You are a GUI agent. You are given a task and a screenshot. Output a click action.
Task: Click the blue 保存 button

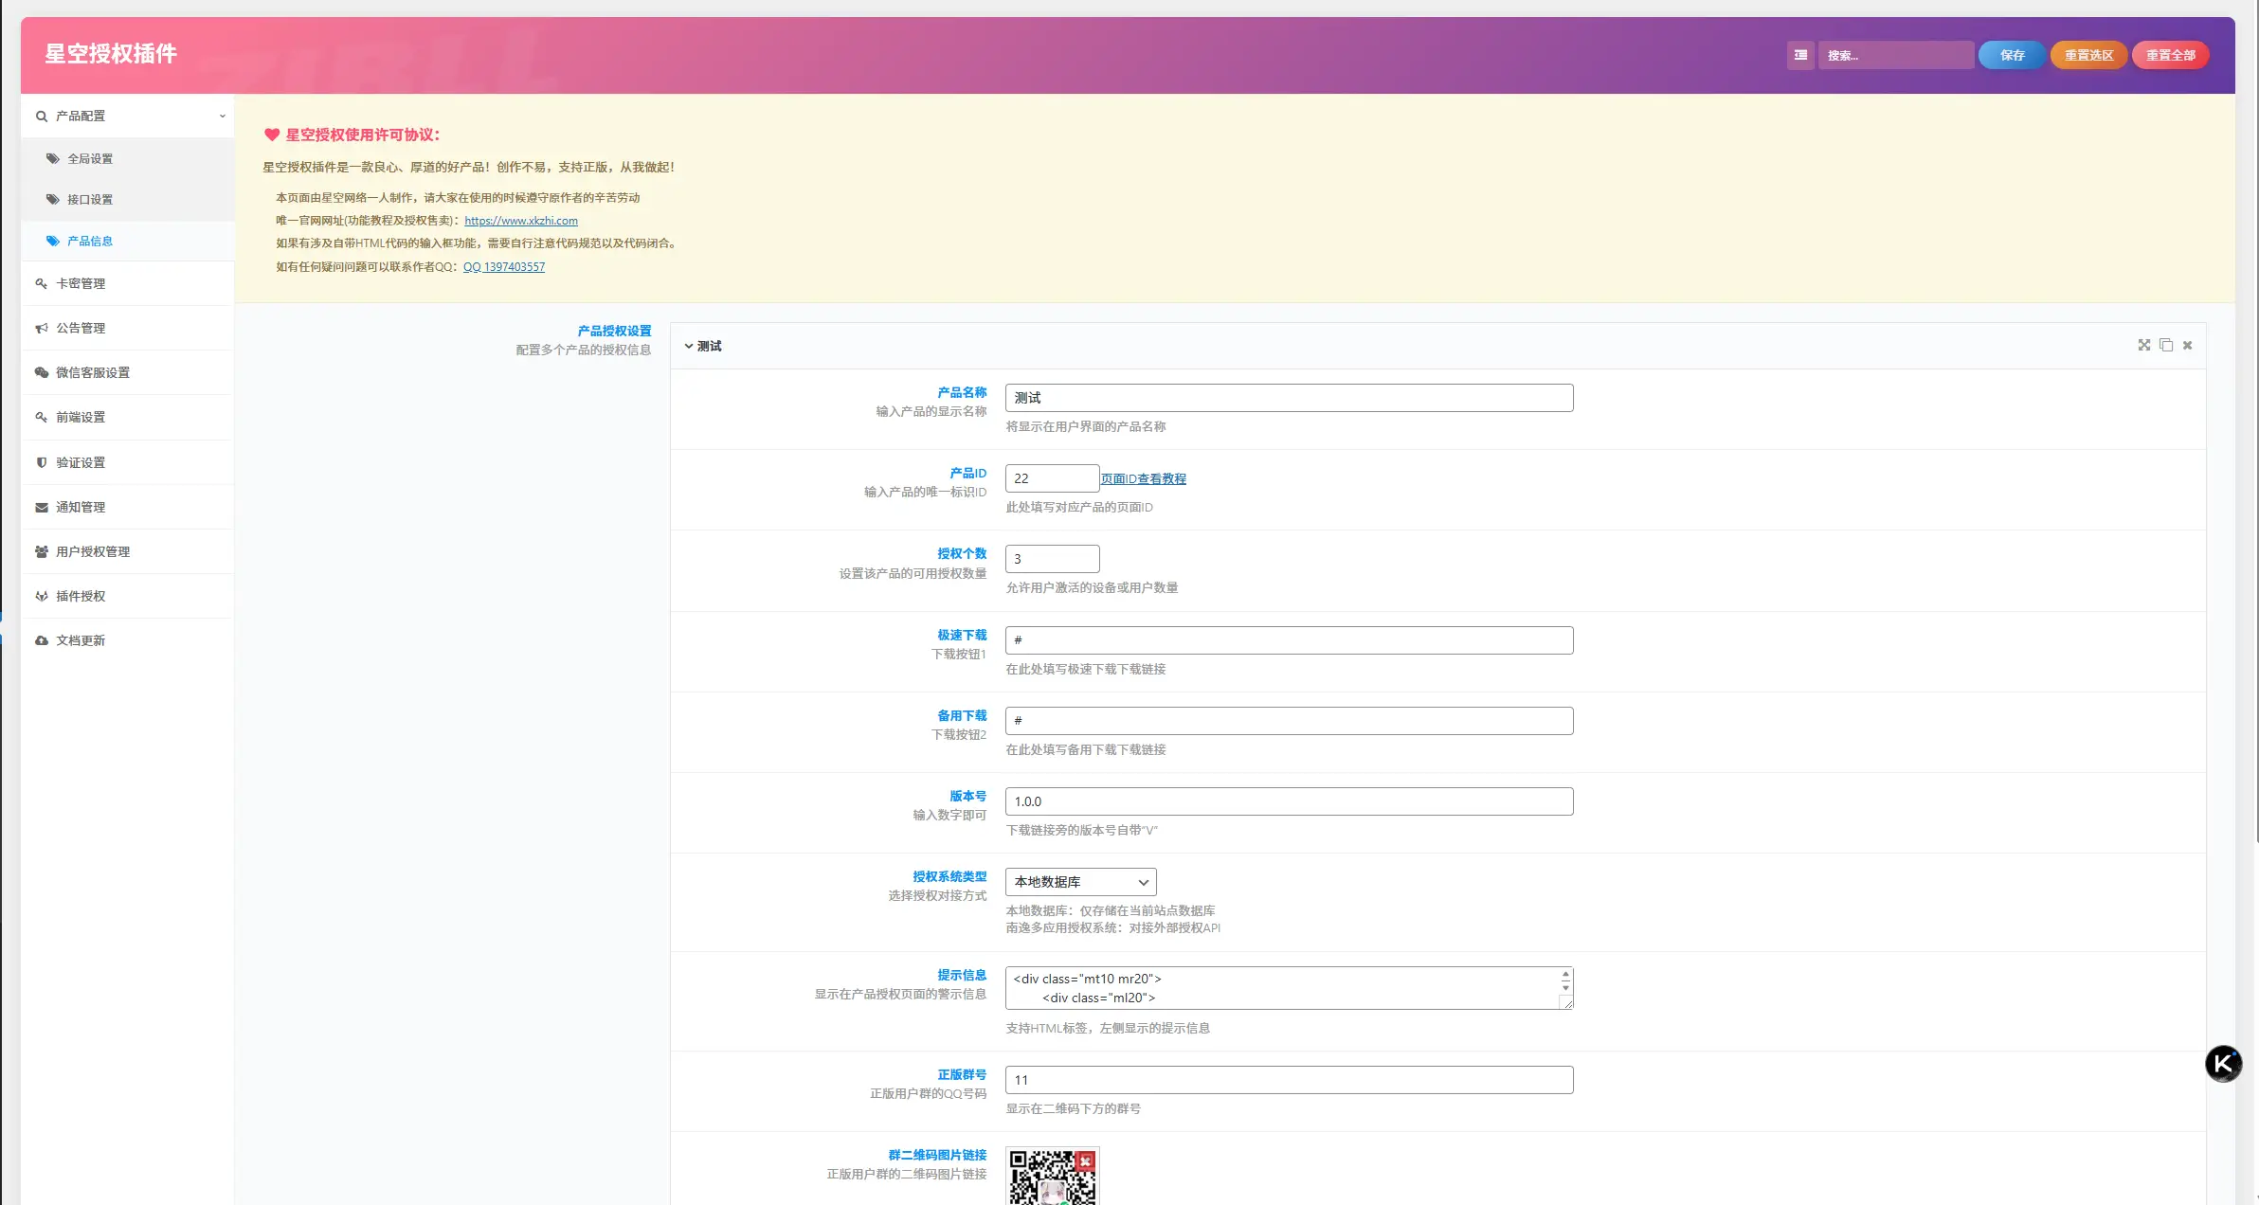click(x=2011, y=55)
